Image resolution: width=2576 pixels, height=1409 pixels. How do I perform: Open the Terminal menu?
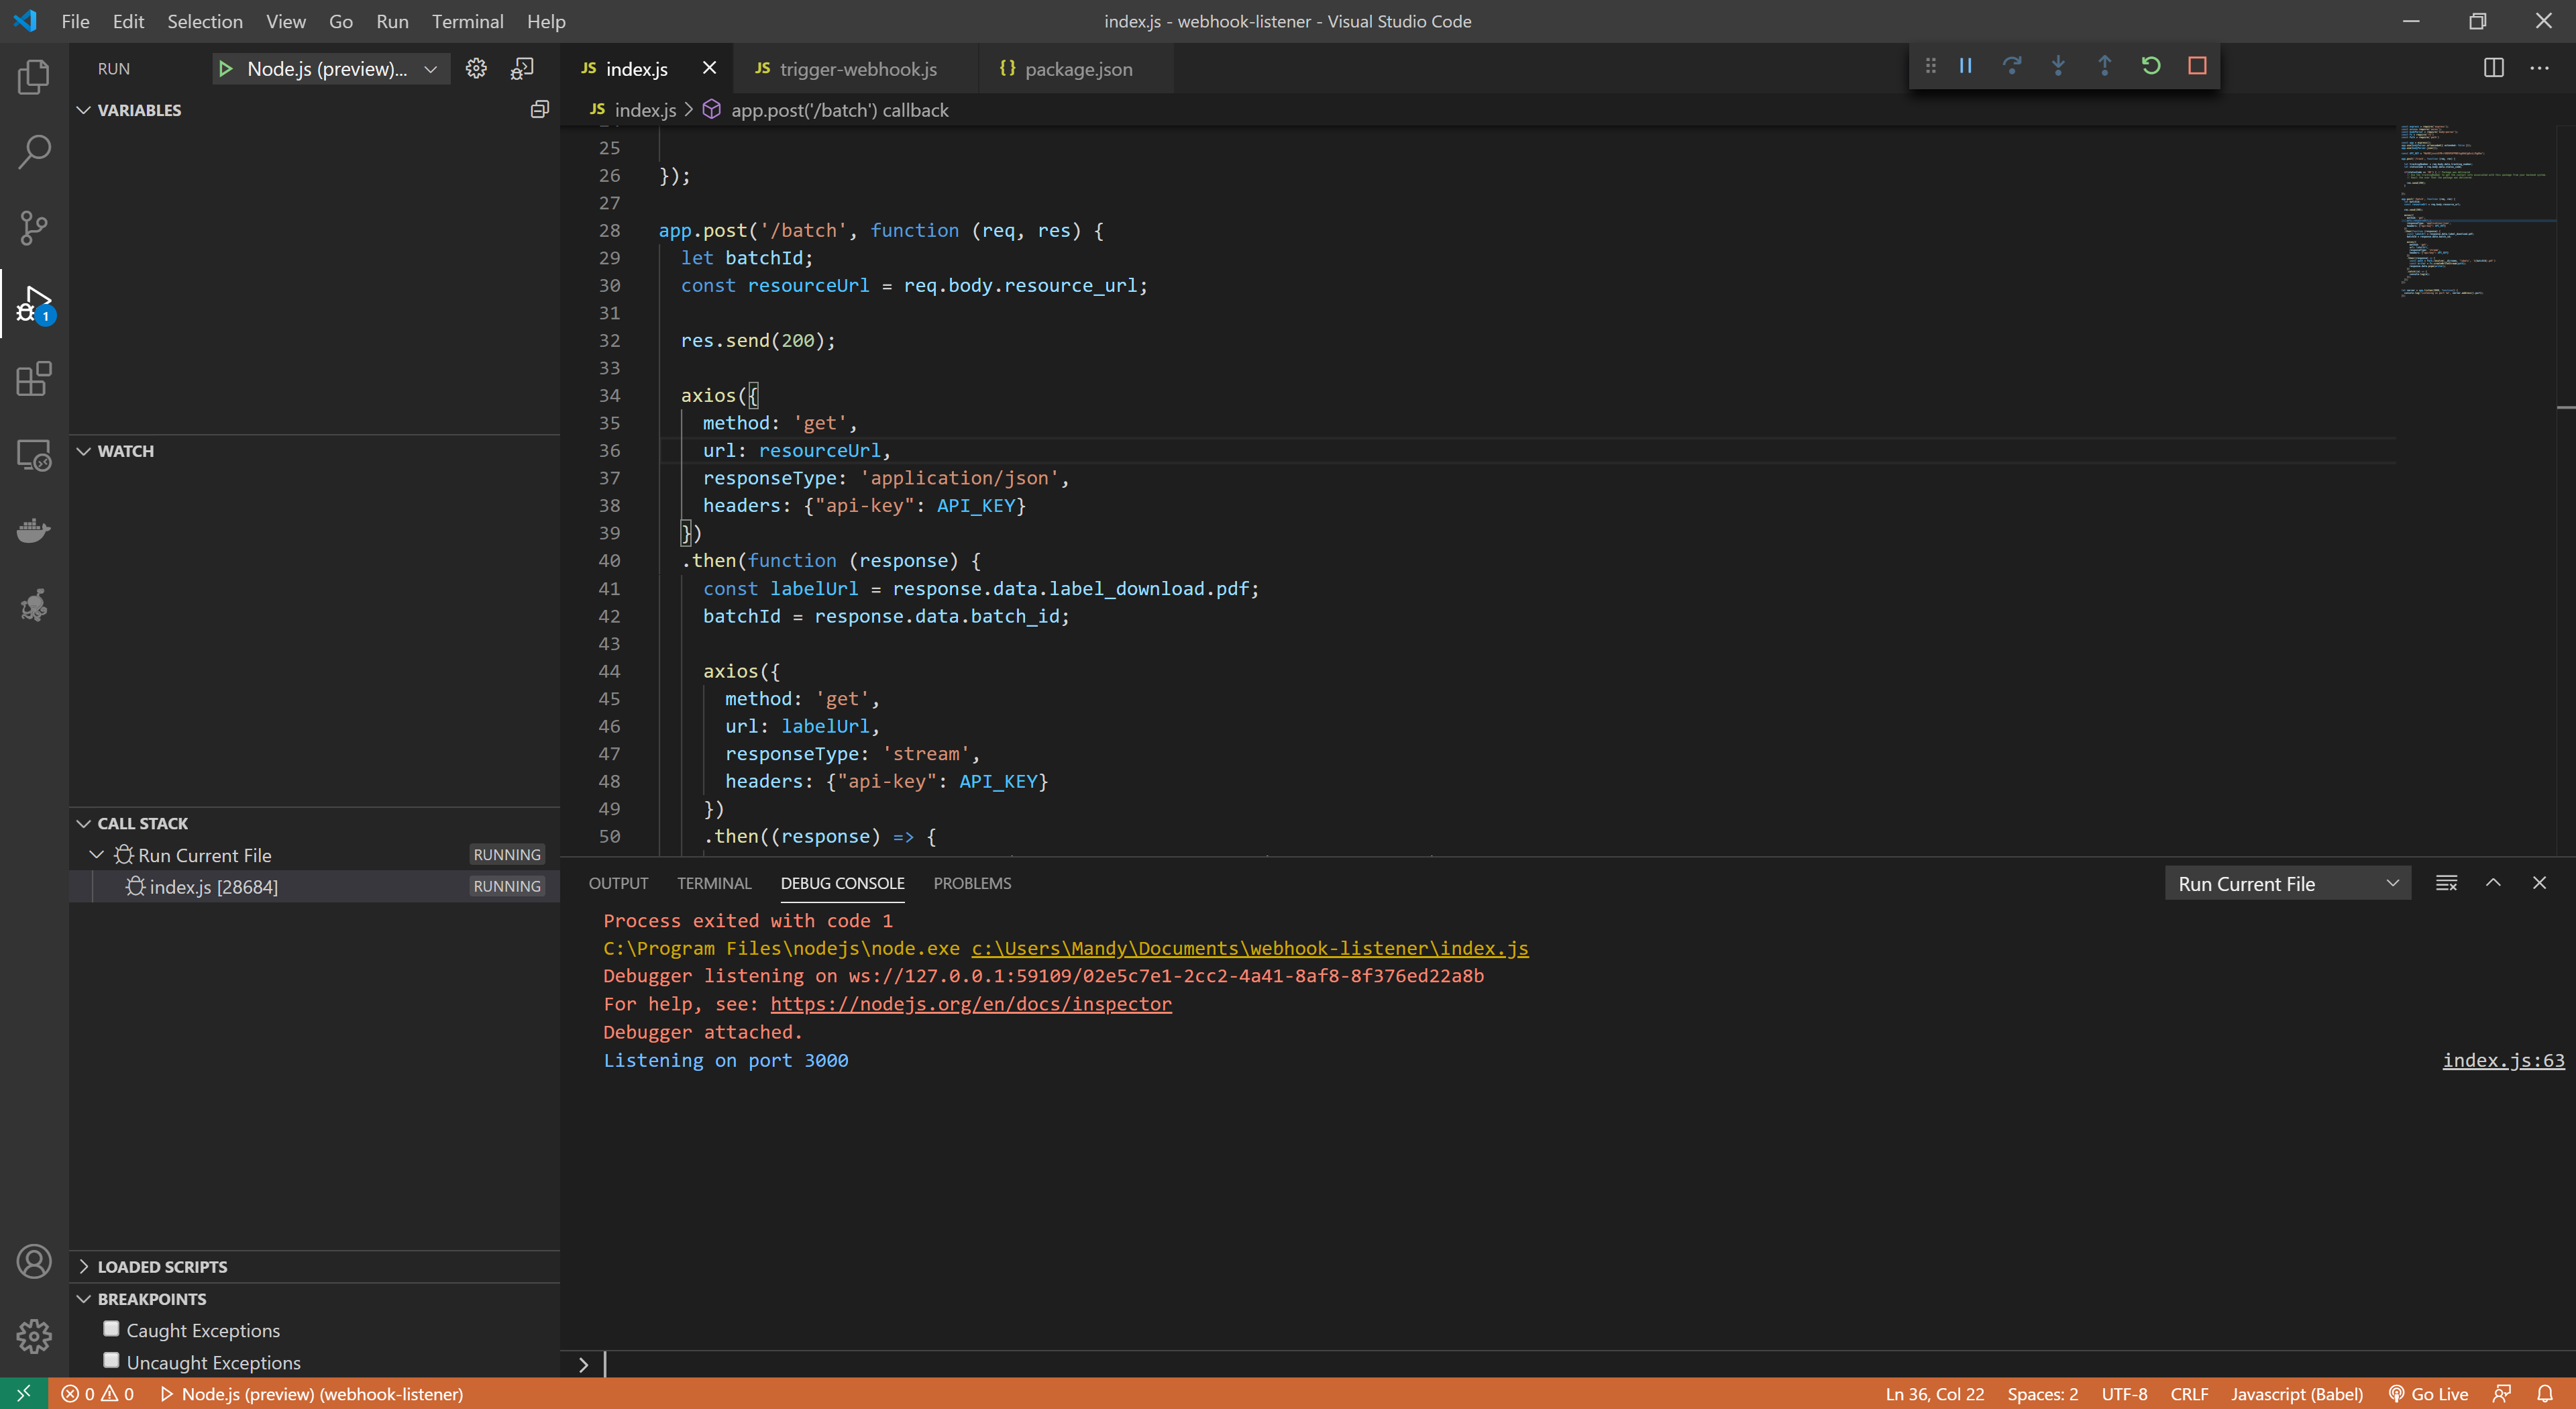pos(467,21)
